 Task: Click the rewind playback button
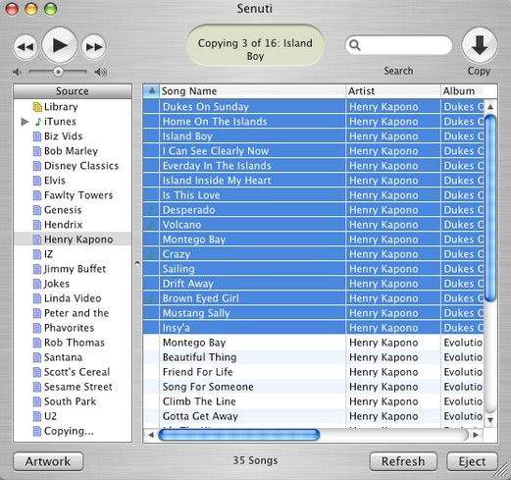pos(26,47)
